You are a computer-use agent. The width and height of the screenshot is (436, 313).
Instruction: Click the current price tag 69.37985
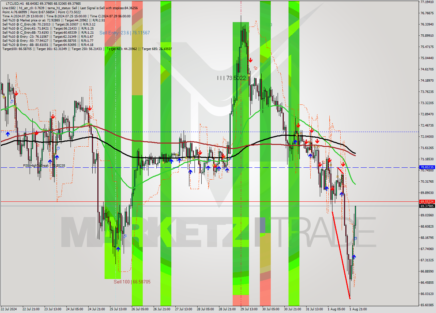click(427, 206)
